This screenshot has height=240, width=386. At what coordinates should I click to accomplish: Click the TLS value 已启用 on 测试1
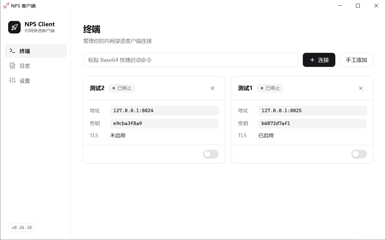click(x=266, y=136)
